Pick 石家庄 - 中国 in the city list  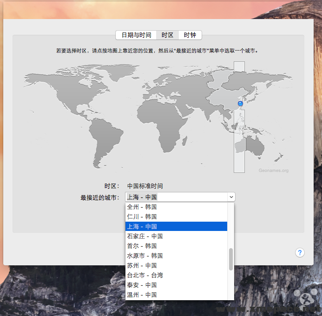(176, 236)
